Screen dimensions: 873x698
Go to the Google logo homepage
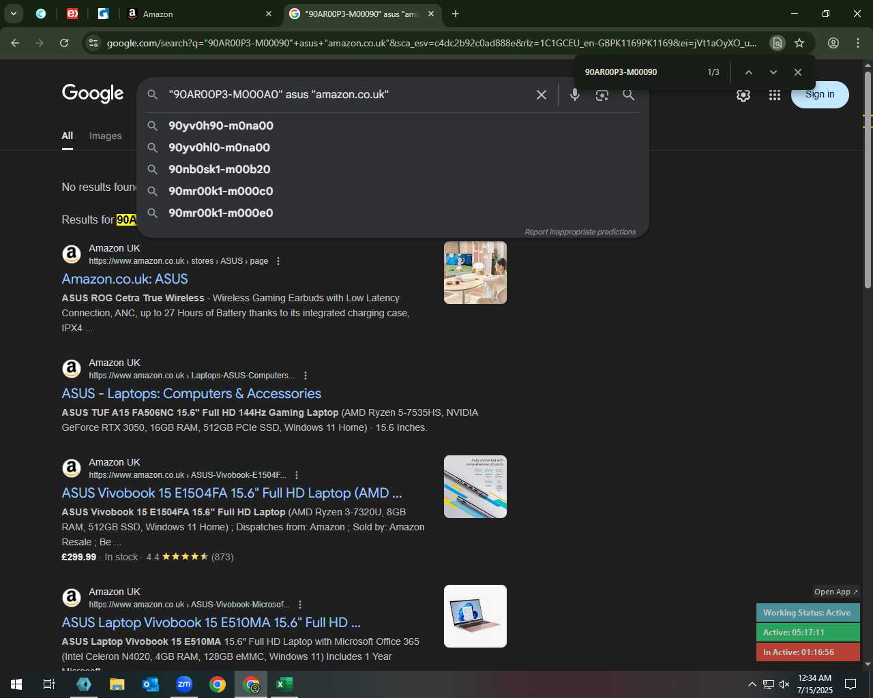point(93,93)
